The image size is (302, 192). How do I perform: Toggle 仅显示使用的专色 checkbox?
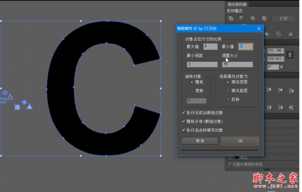pyautogui.click(x=230, y=164)
